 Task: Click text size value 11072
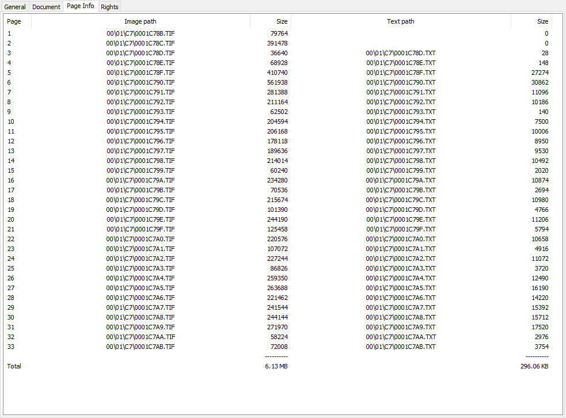540,259
